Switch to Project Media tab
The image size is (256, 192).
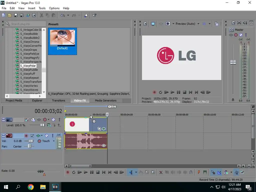click(14, 100)
